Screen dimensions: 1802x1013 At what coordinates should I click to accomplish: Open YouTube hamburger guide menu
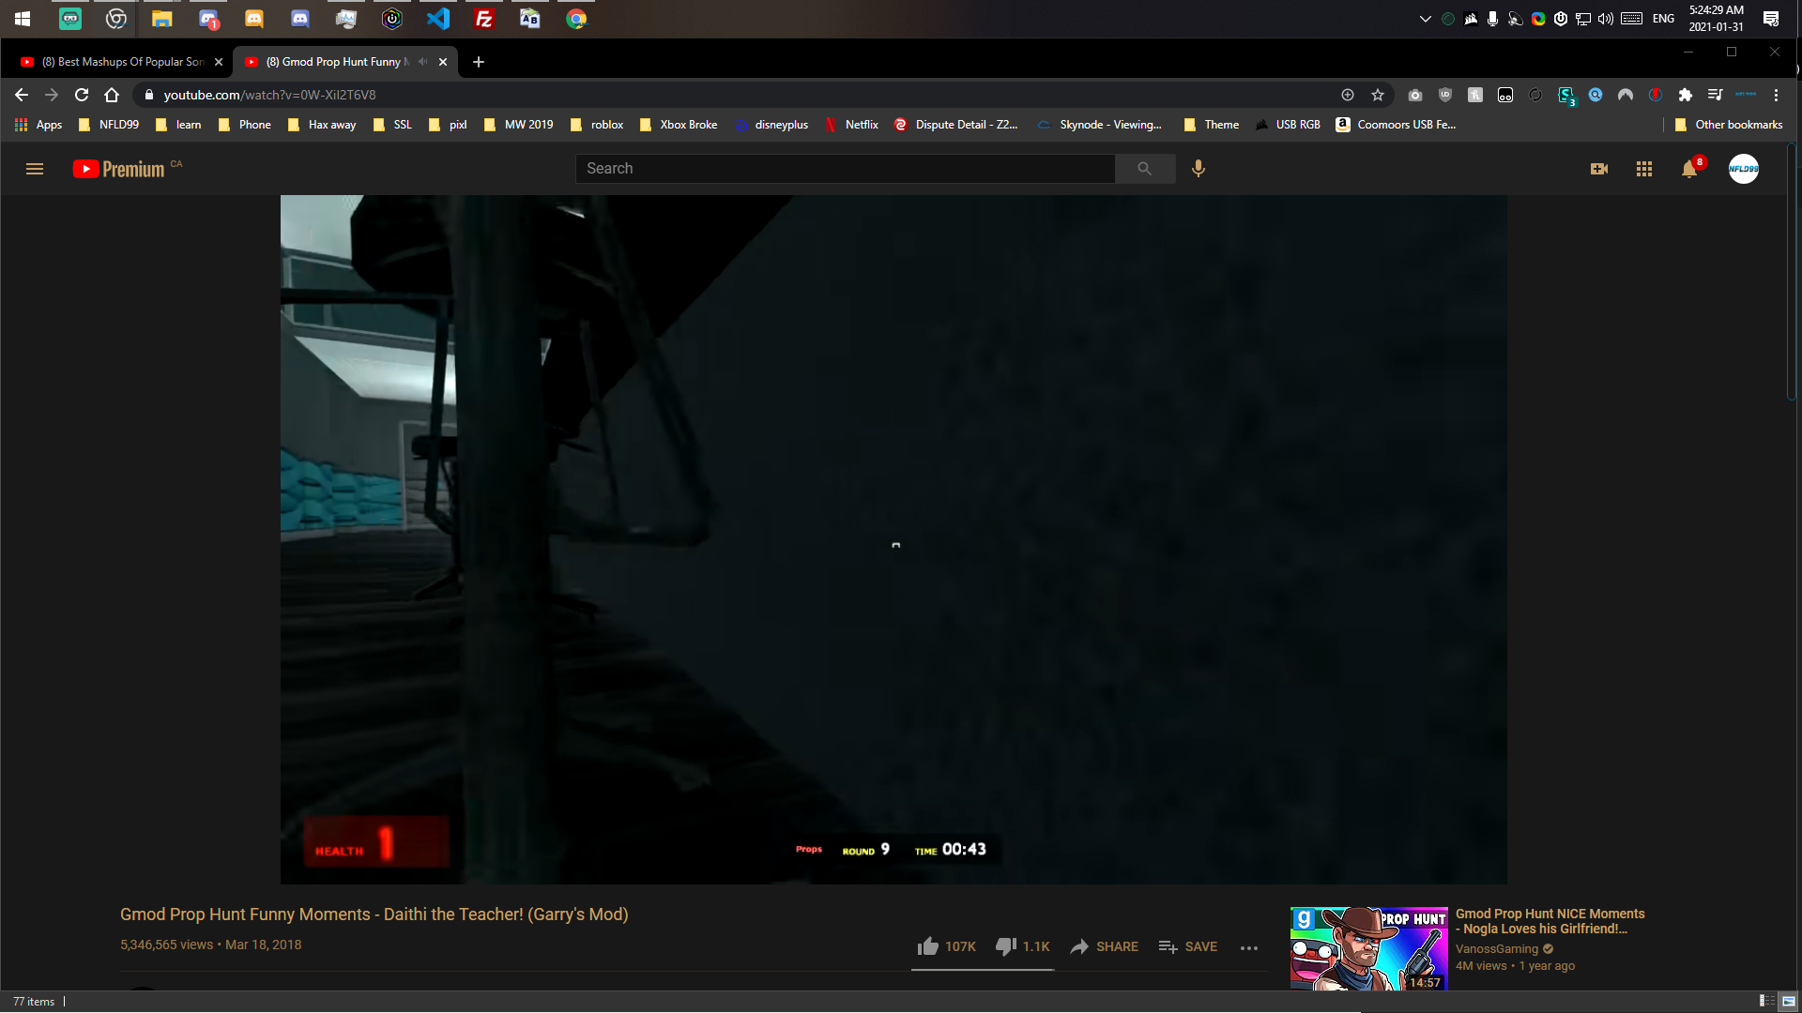click(x=35, y=169)
